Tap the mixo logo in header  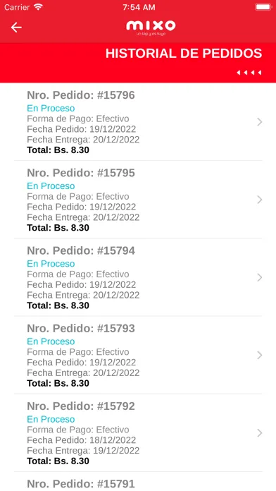pos(151,28)
